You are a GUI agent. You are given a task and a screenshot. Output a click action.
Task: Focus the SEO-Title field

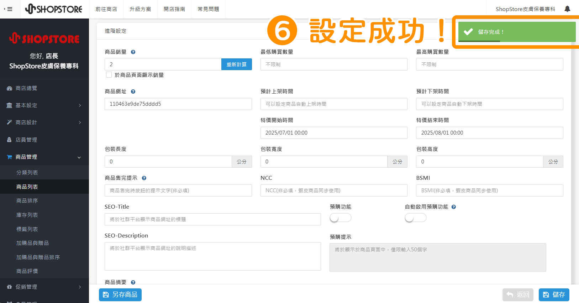coord(213,219)
